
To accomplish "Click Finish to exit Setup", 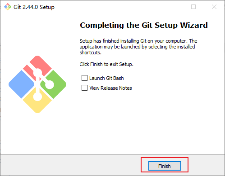I will coord(165,166).
